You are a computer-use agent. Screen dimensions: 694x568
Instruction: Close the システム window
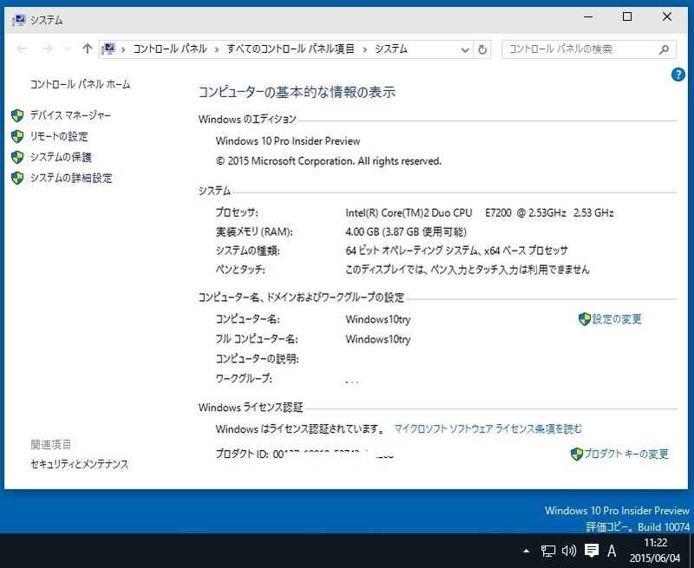[x=667, y=17]
